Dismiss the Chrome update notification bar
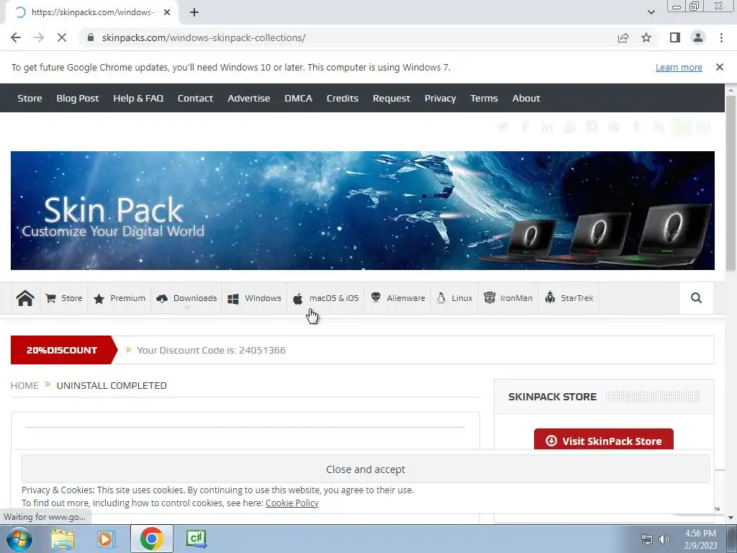Screen dimensions: 737x553 click(x=720, y=67)
